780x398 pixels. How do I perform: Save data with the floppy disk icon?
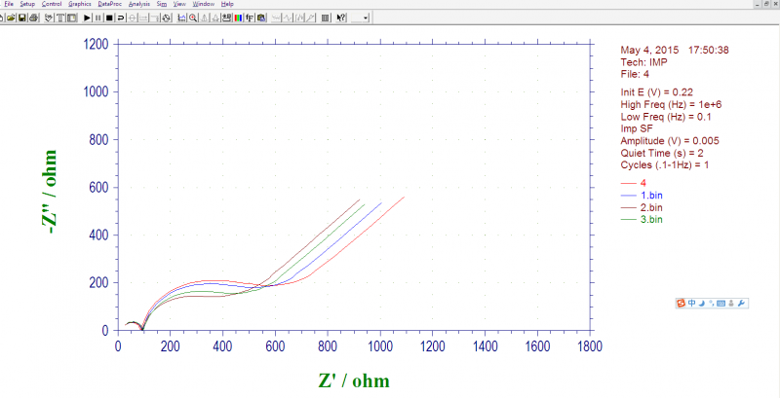pyautogui.click(x=21, y=18)
